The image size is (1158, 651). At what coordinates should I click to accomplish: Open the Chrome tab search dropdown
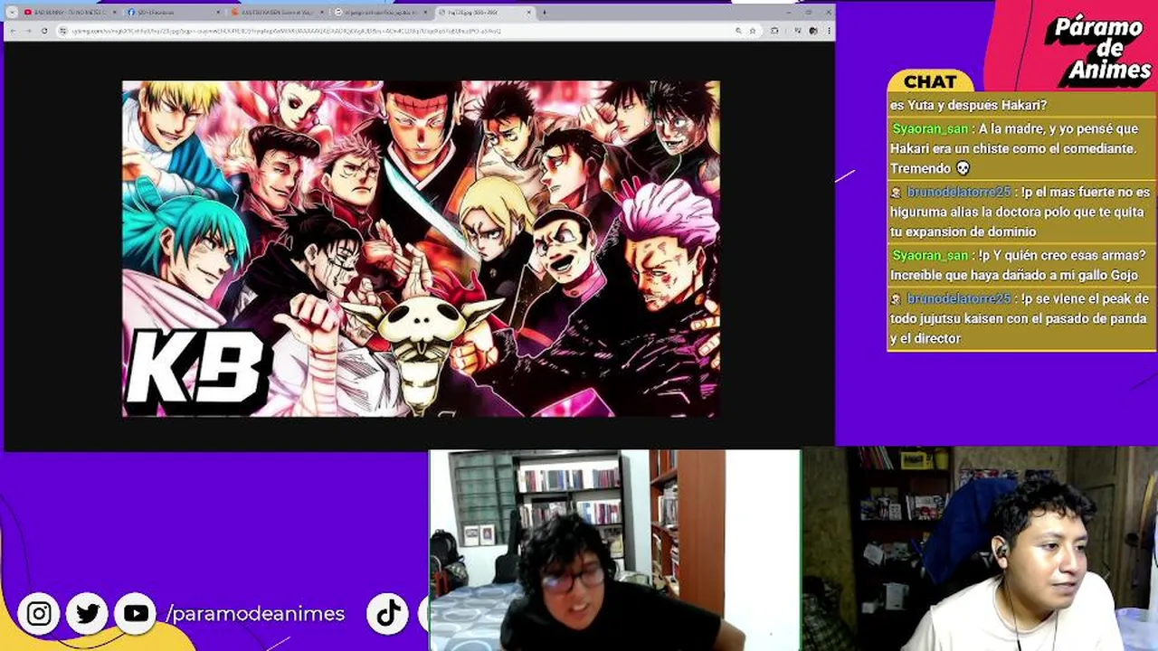pyautogui.click(x=12, y=13)
